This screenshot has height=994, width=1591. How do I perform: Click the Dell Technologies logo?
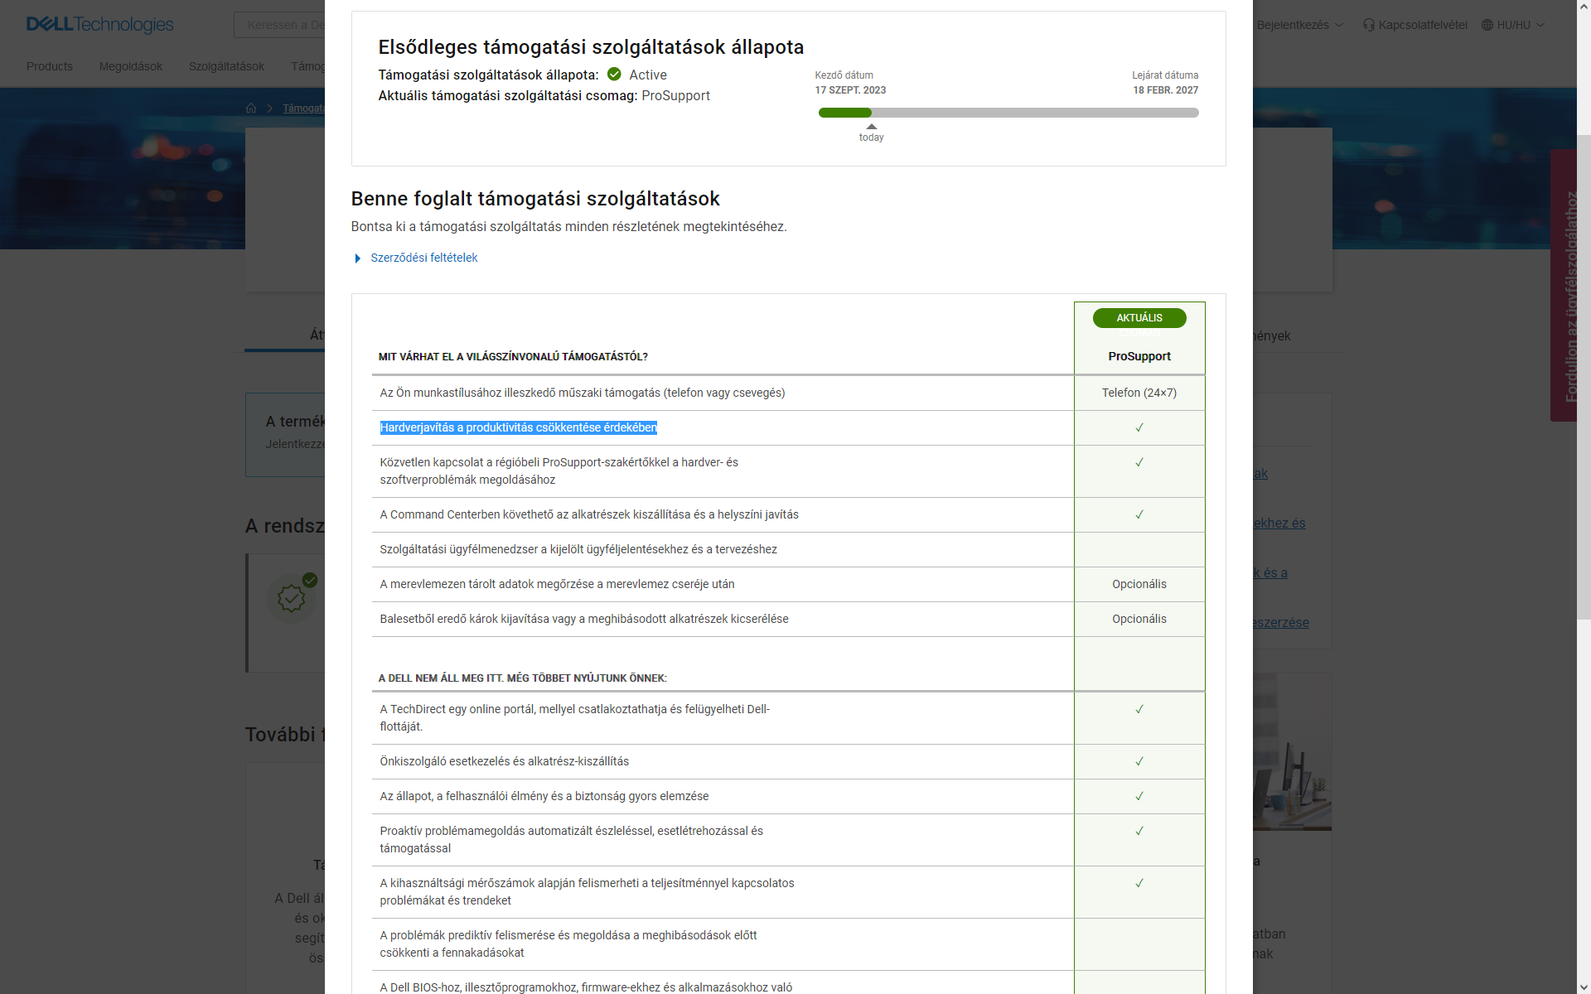click(100, 25)
